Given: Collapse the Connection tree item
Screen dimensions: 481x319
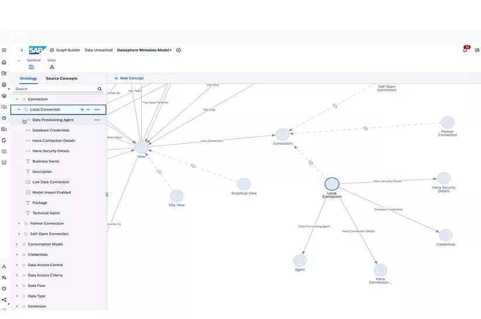Looking at the screenshot, I should tap(17, 99).
